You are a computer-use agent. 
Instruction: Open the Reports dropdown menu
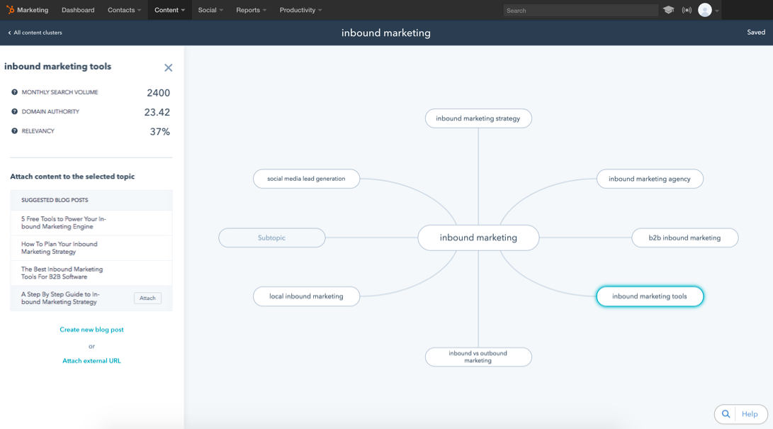pos(251,10)
